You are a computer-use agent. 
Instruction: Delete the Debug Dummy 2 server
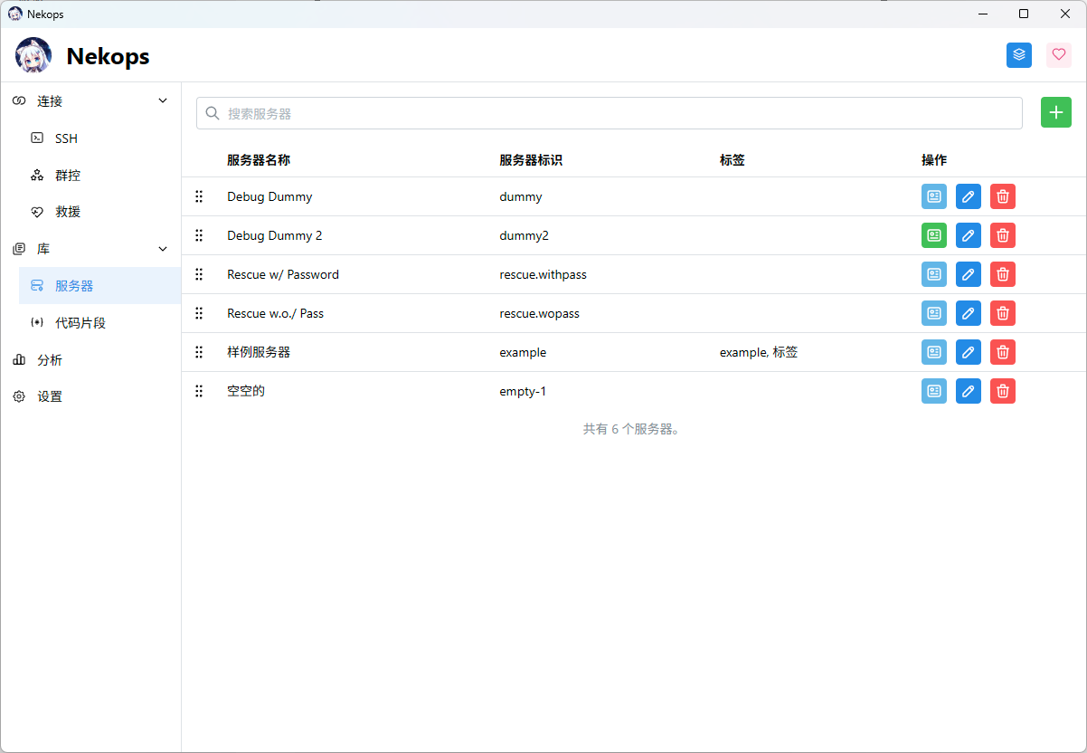pyautogui.click(x=1003, y=235)
